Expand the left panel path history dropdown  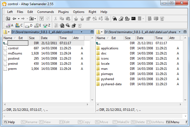[82, 32]
